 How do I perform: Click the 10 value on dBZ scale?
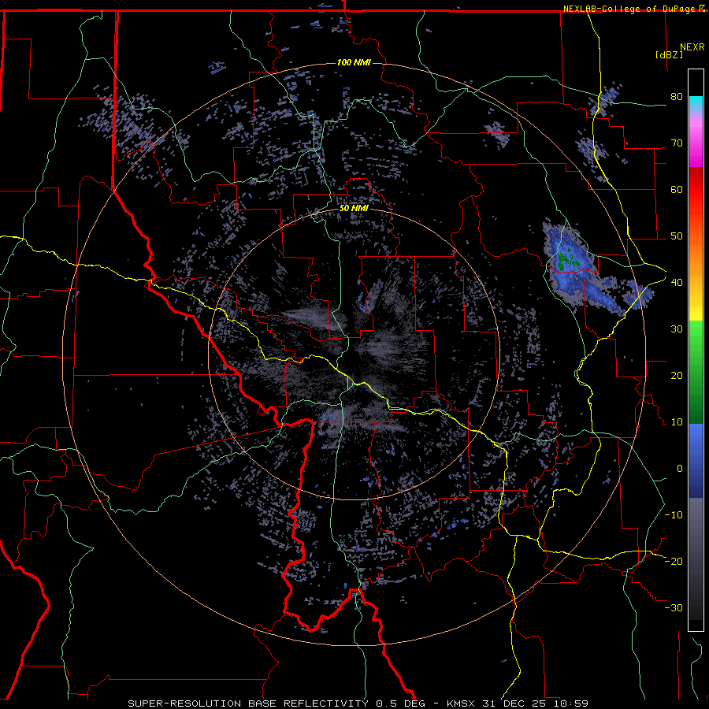tap(677, 422)
